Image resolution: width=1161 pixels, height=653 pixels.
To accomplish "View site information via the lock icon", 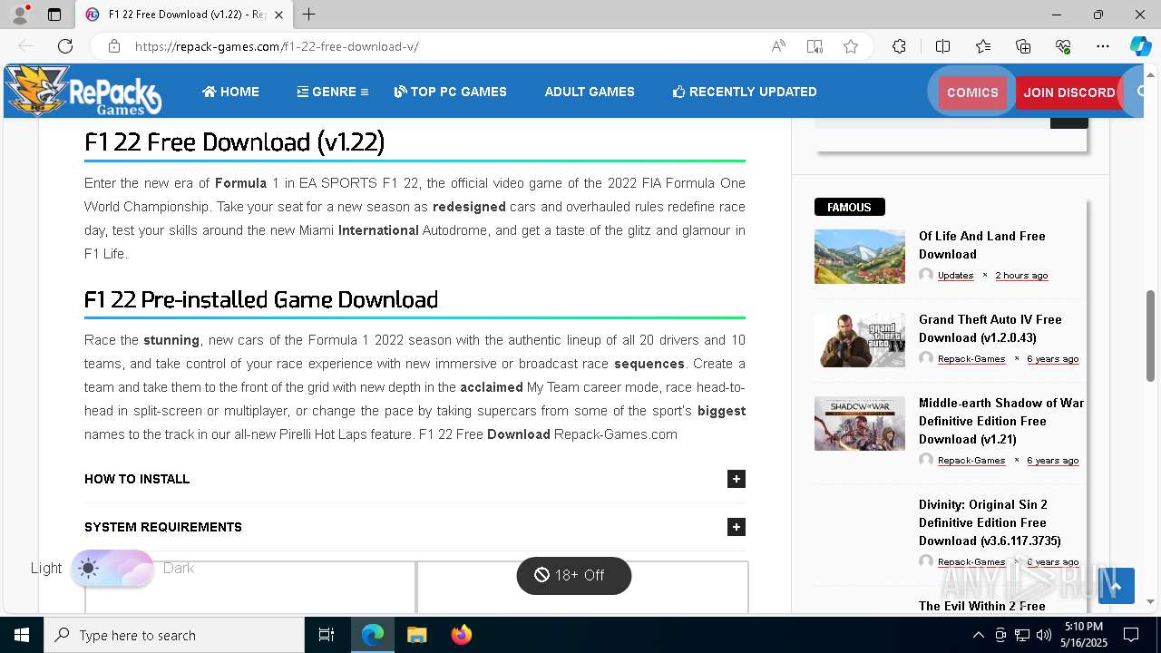I will (x=113, y=46).
